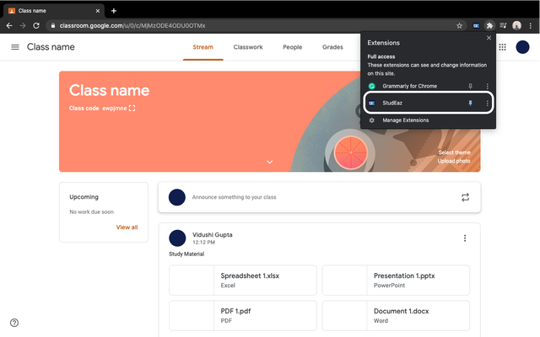Open the Document 1.docx attachment

tap(396, 315)
